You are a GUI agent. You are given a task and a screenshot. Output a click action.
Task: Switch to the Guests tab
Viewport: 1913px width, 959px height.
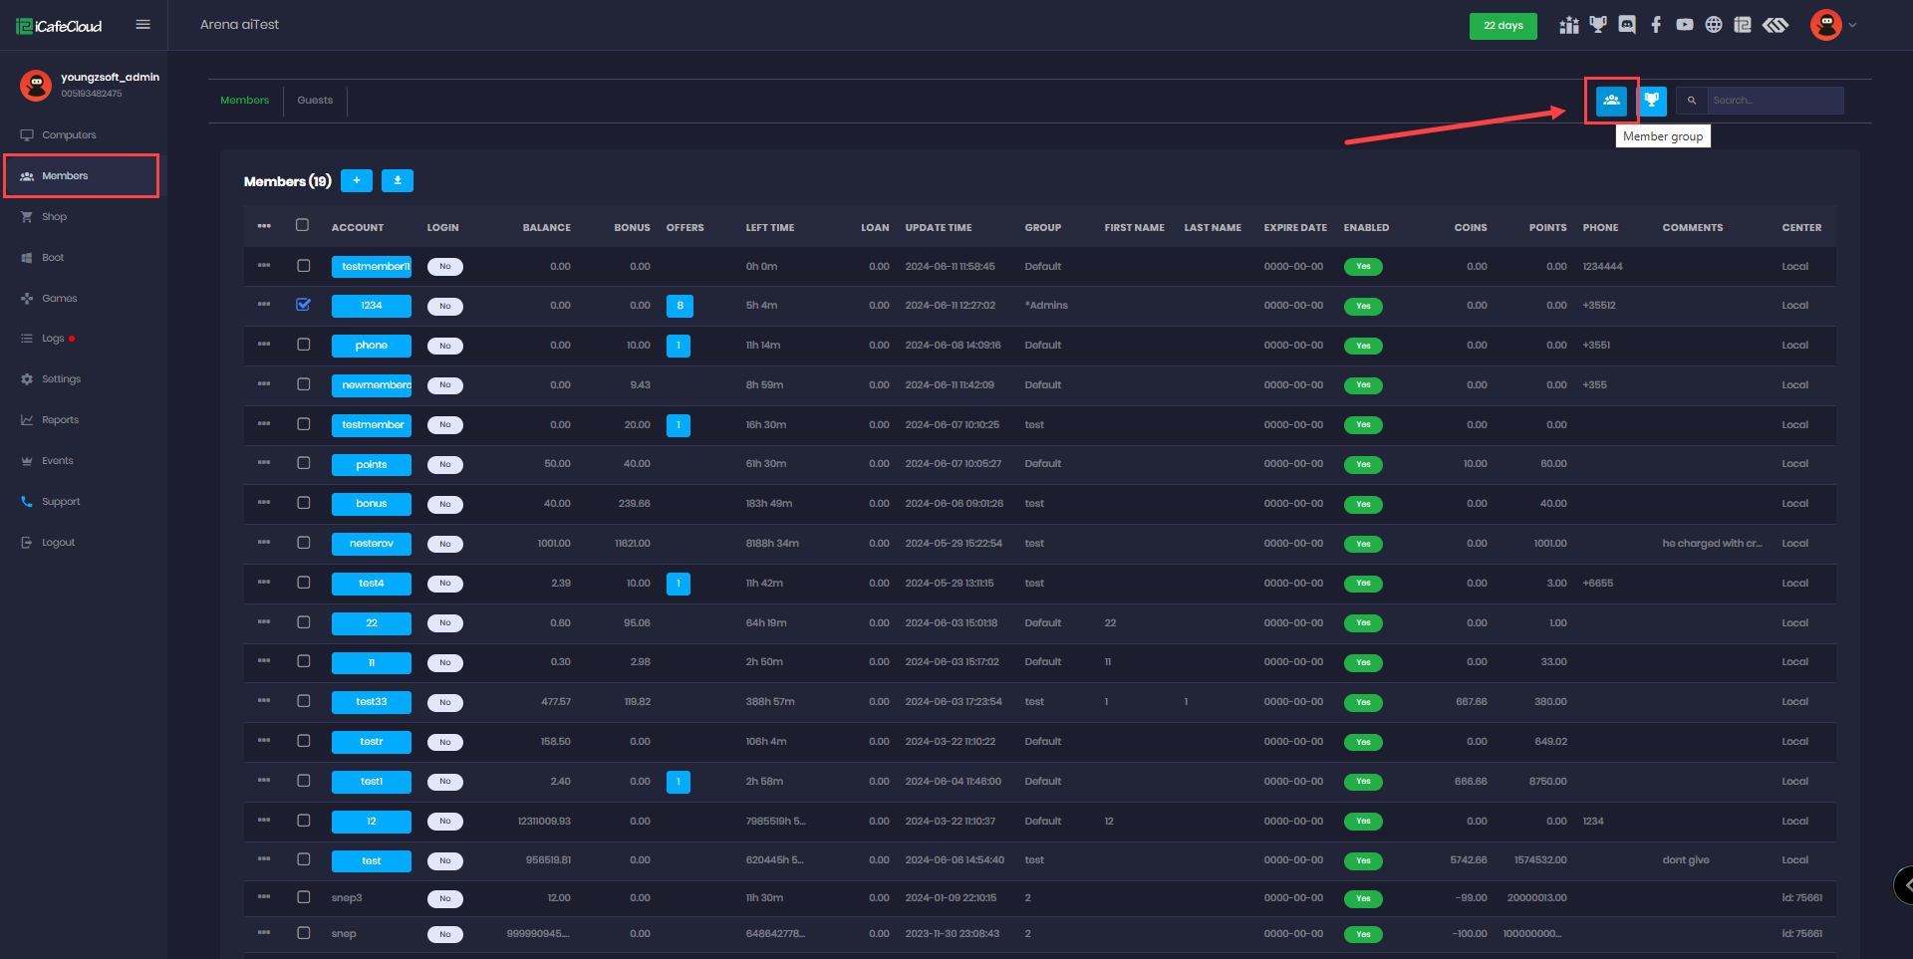pyautogui.click(x=315, y=101)
